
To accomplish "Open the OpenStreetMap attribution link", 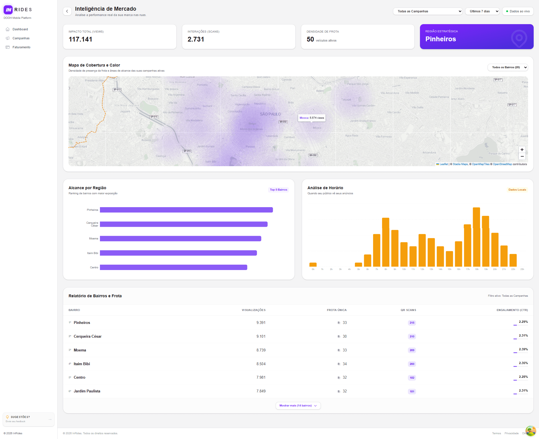I will coord(502,164).
